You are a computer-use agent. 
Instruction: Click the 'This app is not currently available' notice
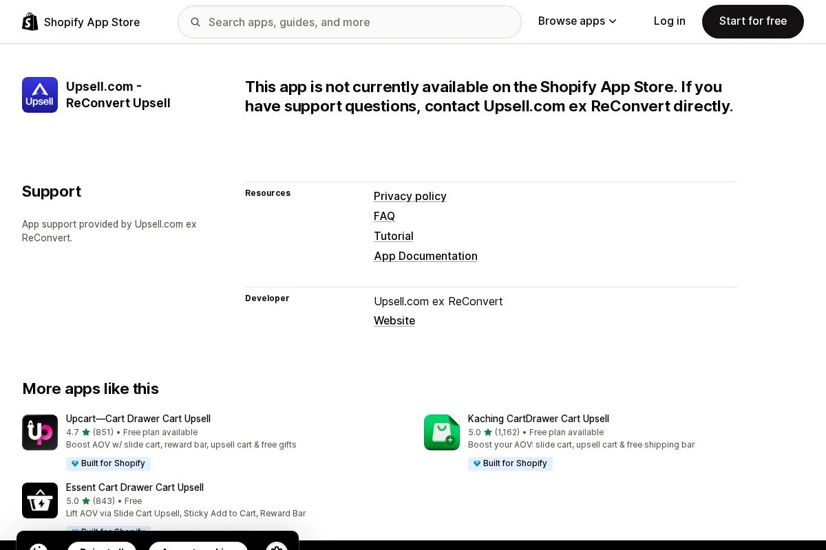pos(489,96)
